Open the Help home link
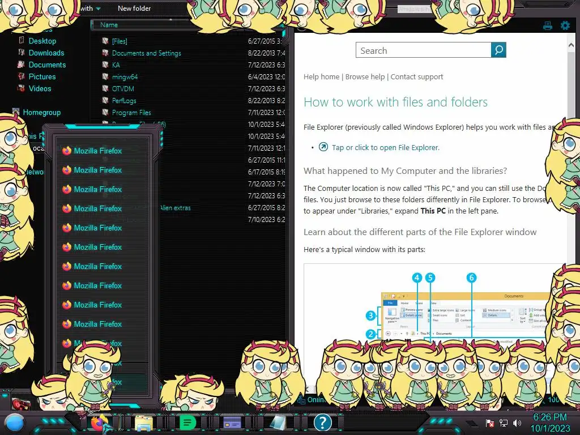The width and height of the screenshot is (580, 435). 322,76
